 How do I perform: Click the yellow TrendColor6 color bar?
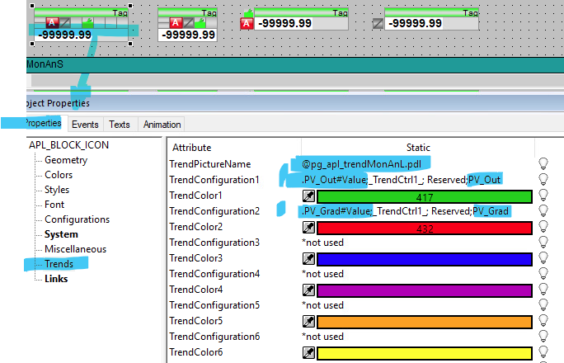pos(425,352)
